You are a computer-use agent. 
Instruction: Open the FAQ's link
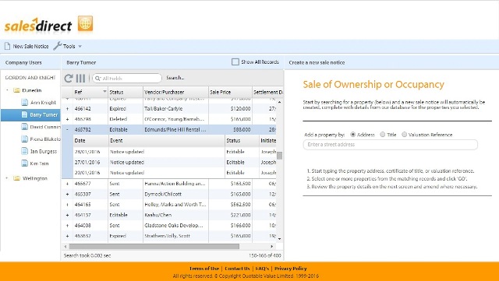(x=262, y=269)
